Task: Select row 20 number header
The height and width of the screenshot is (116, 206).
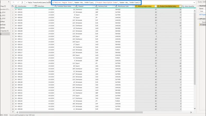Action: tap(13, 61)
